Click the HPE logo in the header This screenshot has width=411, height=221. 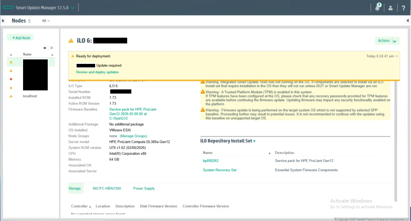[x=8, y=7]
